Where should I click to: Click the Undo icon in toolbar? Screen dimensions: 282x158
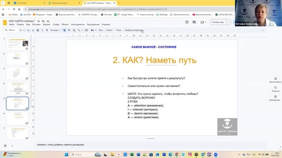click(x=28, y=30)
